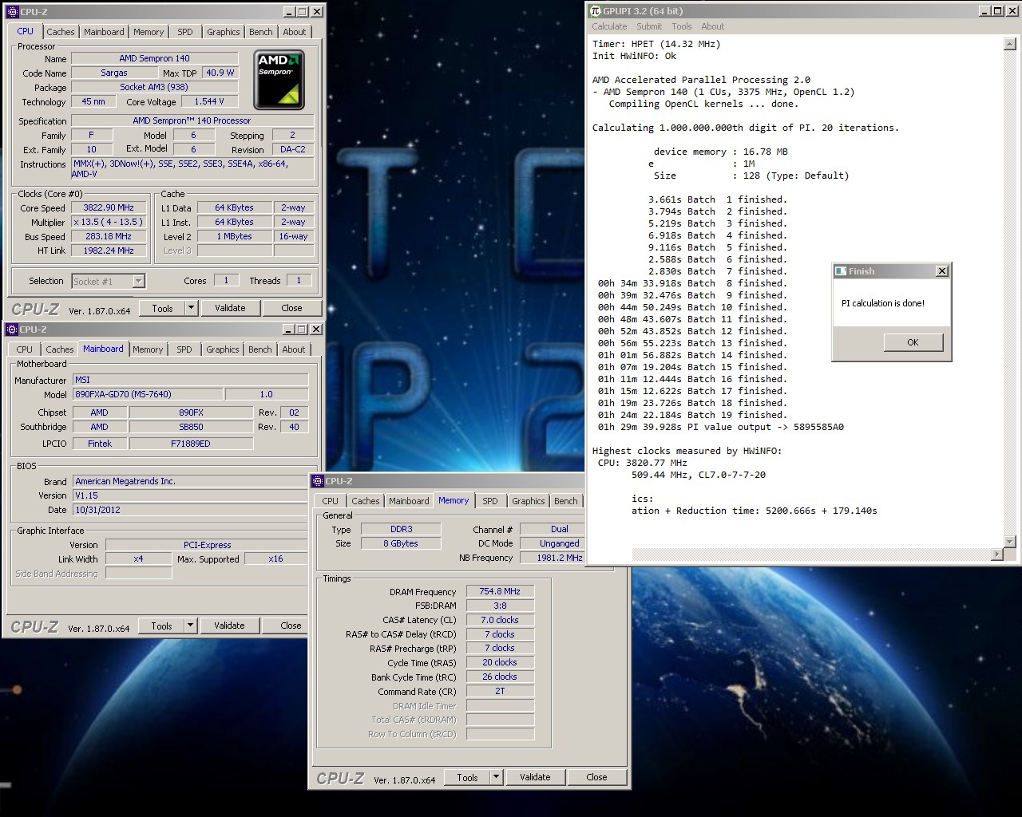Click Memory CPU-Z window title icon
Viewport: 1022px width, 817px height.
(317, 481)
